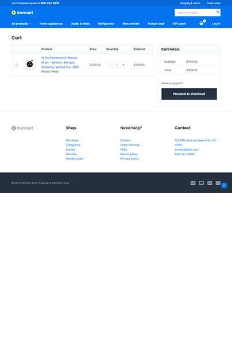Open the Home appliances menu

(51, 24)
